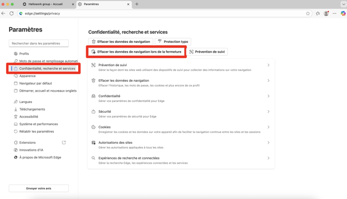
Task: Click the external link icon beside Extensions
Action: (64, 143)
